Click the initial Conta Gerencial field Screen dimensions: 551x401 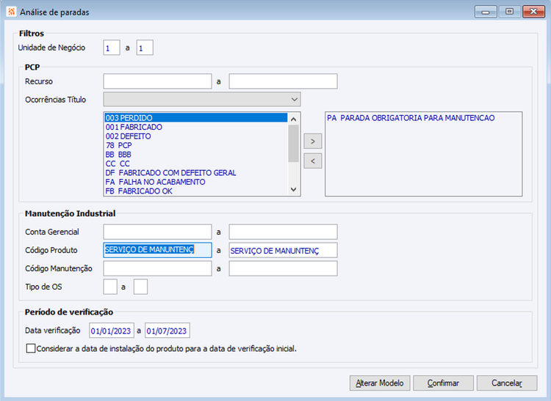[157, 232]
